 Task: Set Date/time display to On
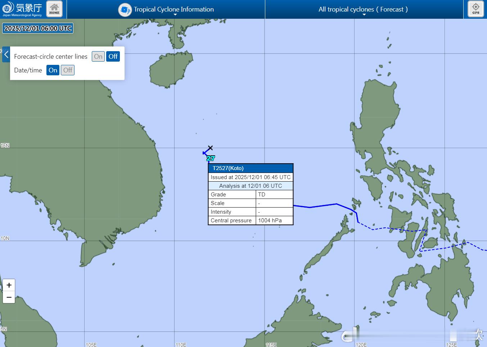(x=53, y=70)
